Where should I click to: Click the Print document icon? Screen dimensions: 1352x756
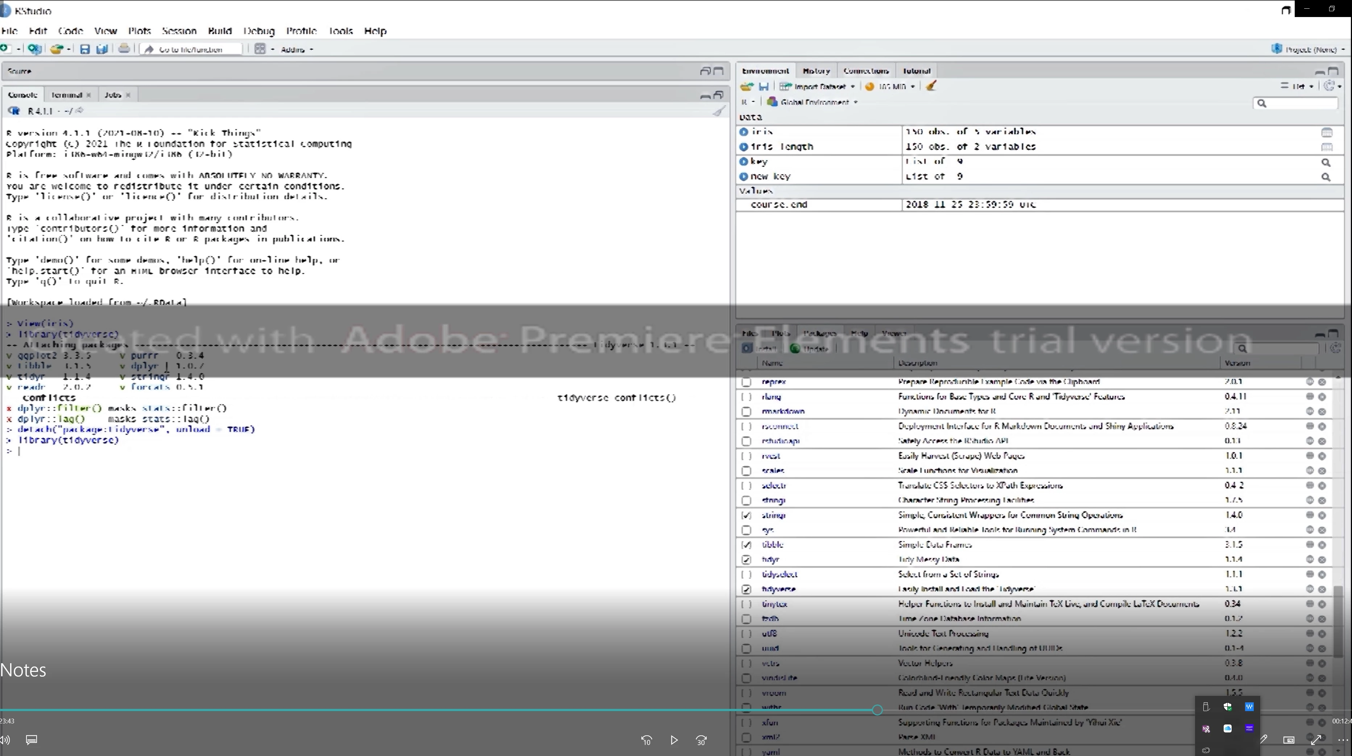(124, 49)
